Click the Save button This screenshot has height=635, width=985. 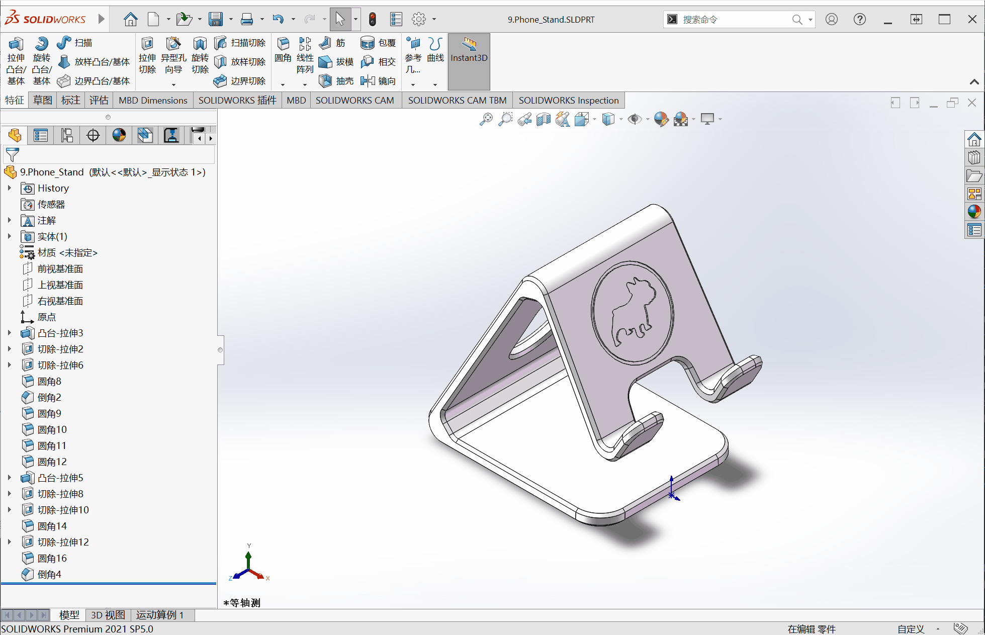point(216,20)
